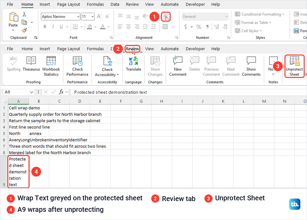Click the Orientation angled text icon

coord(145,17)
